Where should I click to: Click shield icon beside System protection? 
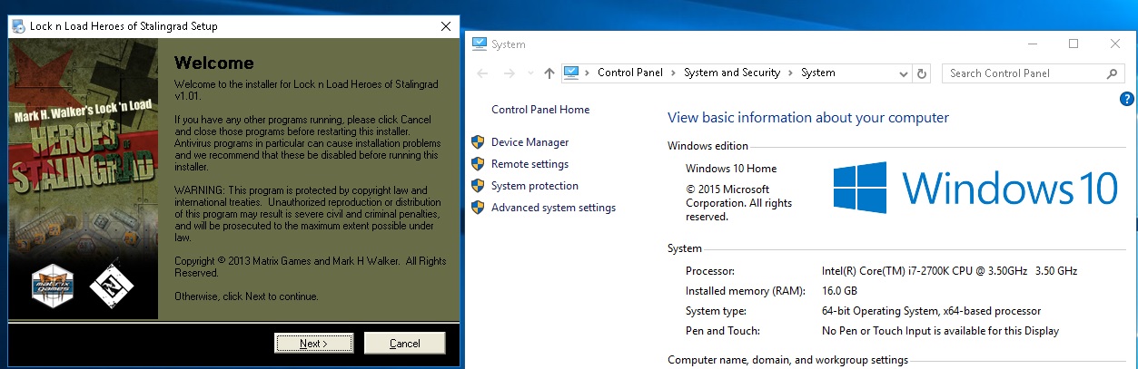pos(477,185)
